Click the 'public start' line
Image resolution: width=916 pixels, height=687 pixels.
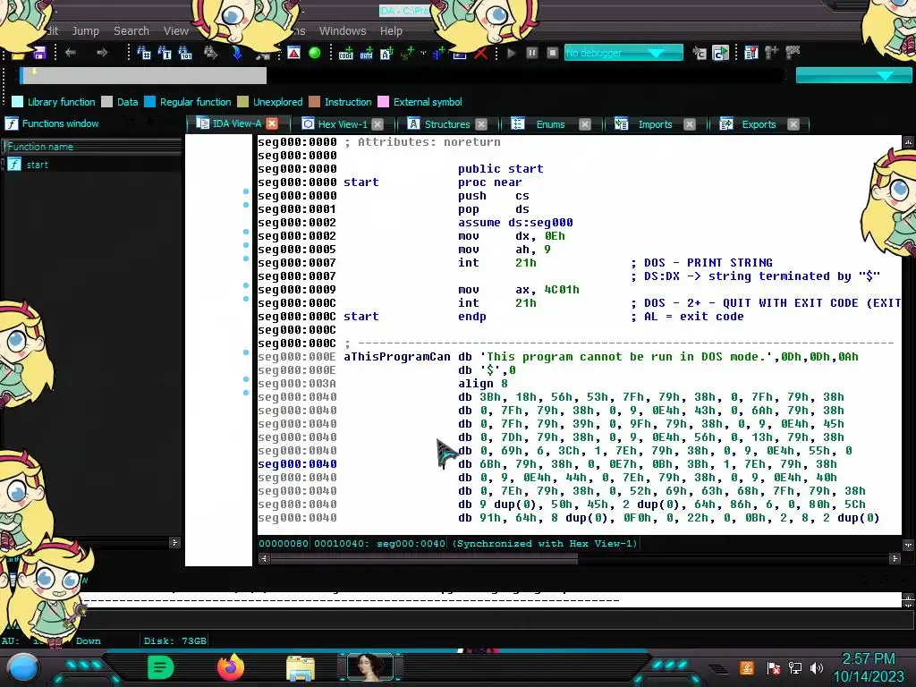[501, 169]
